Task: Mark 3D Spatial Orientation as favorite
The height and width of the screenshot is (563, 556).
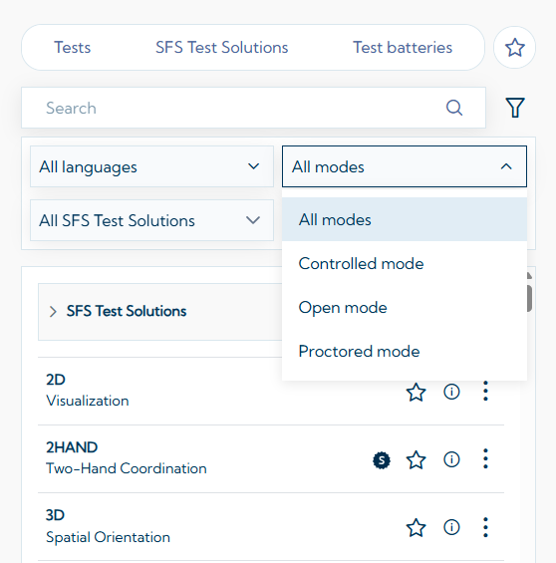Action: click(x=417, y=527)
